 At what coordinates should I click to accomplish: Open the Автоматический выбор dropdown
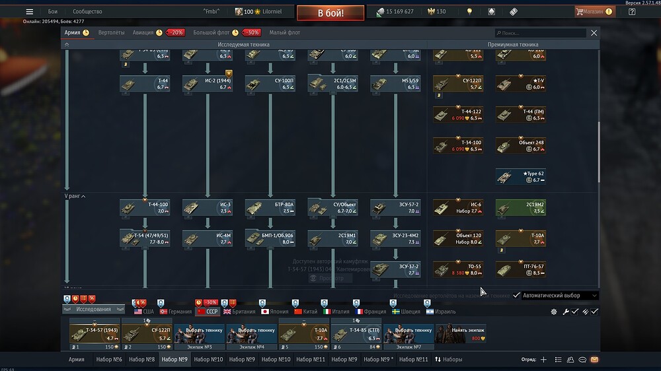coord(559,295)
